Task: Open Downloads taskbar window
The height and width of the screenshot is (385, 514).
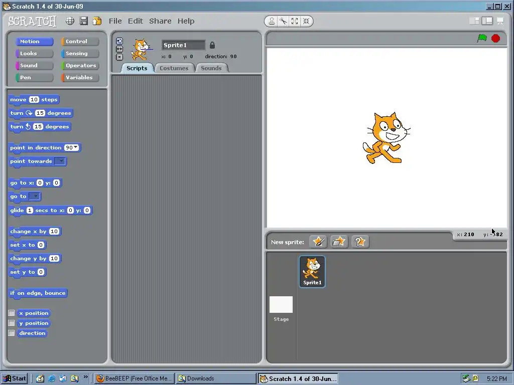Action: pos(216,378)
